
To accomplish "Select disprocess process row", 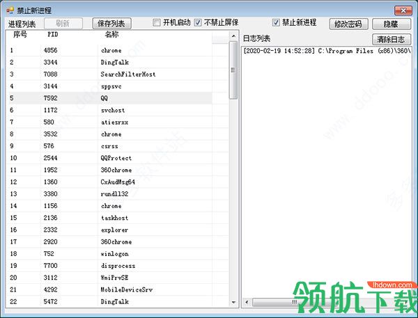I will pos(111,266).
